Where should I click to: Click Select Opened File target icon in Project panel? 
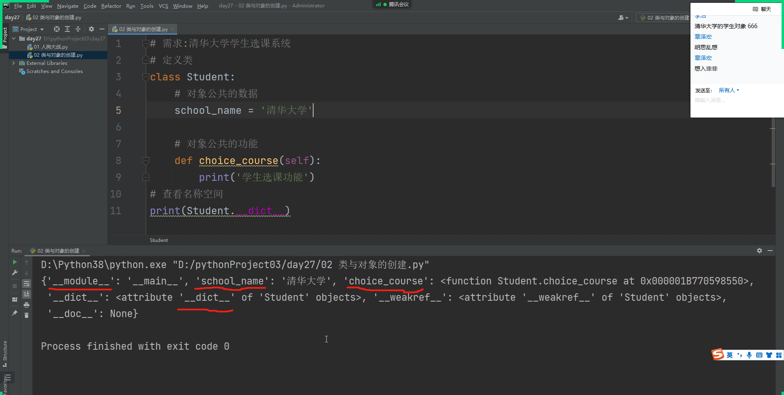57,29
